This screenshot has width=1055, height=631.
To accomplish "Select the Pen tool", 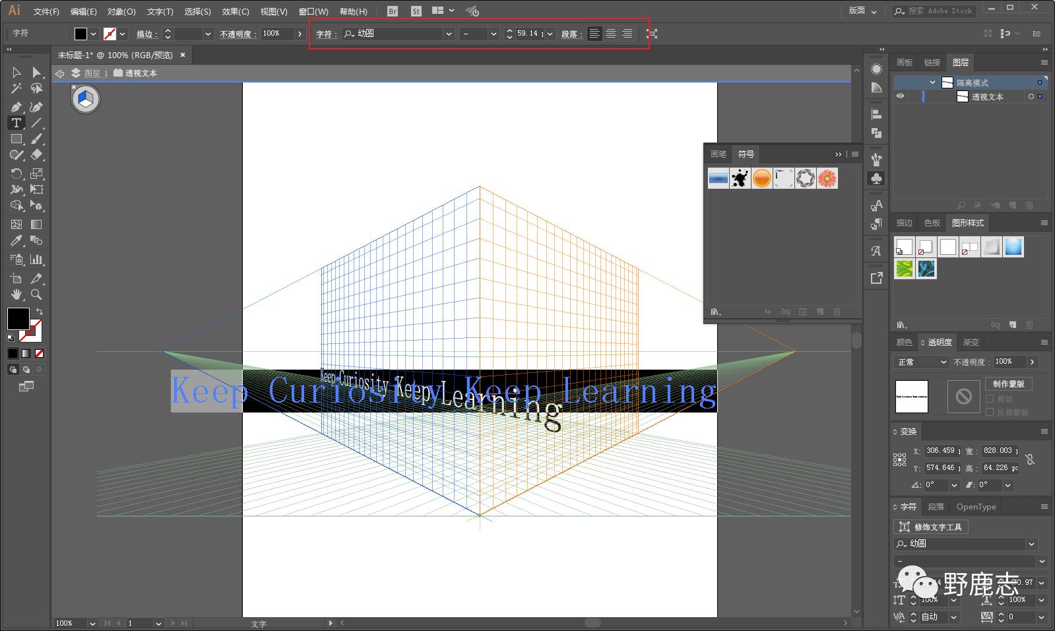I will (16, 107).
